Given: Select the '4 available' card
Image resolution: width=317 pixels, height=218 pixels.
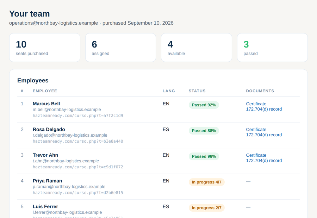Looking at the screenshot, I should tap(197, 48).
